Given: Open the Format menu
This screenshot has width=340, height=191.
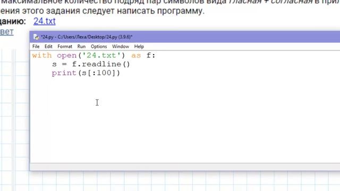Looking at the screenshot, I should click(x=65, y=47).
